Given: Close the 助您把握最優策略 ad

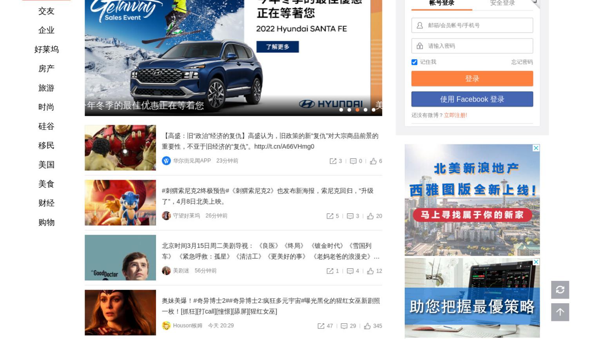Looking at the screenshot, I should (x=536, y=261).
